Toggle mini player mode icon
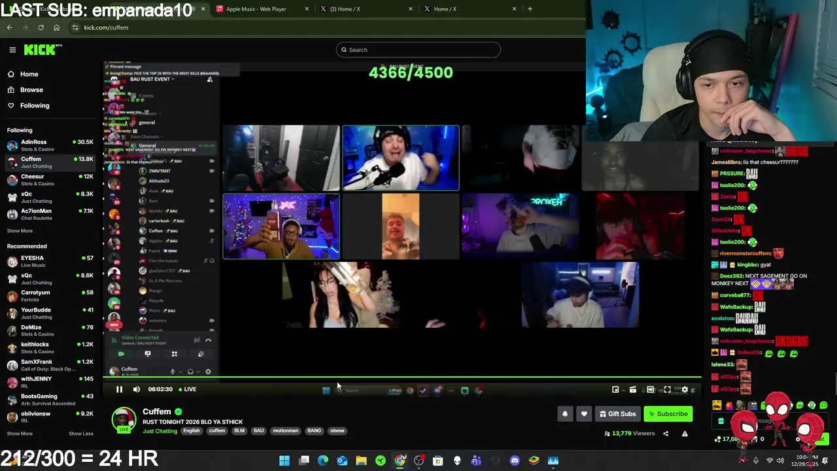Screen dimensions: 837x471 click(615, 390)
